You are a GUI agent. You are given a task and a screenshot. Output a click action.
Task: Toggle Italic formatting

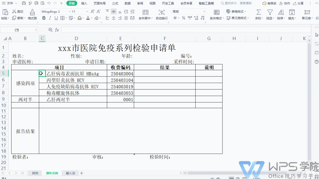(x=50, y=18)
